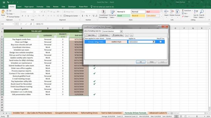Switch to the Page Layout tab
Screen dimensions: 211x118
tap(29, 7)
